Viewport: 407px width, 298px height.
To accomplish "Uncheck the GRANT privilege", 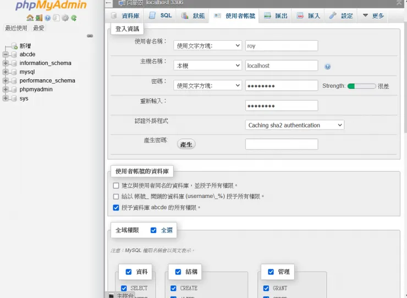I will [266, 288].
